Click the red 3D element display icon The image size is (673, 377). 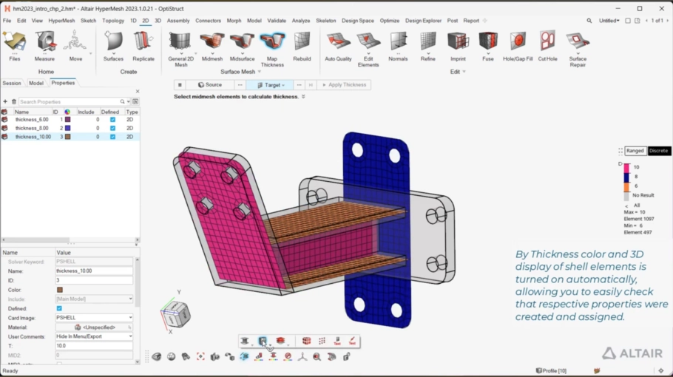tap(306, 341)
